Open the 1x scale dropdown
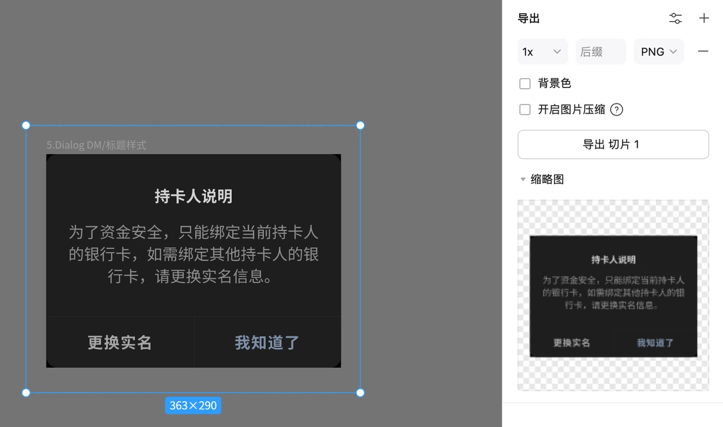 point(542,52)
